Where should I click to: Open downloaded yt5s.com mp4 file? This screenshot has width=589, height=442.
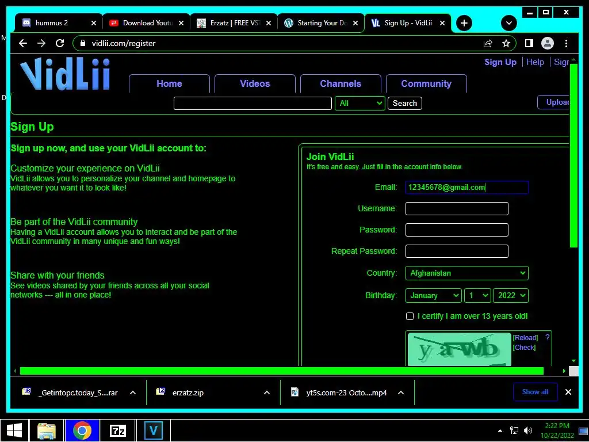pyautogui.click(x=339, y=393)
